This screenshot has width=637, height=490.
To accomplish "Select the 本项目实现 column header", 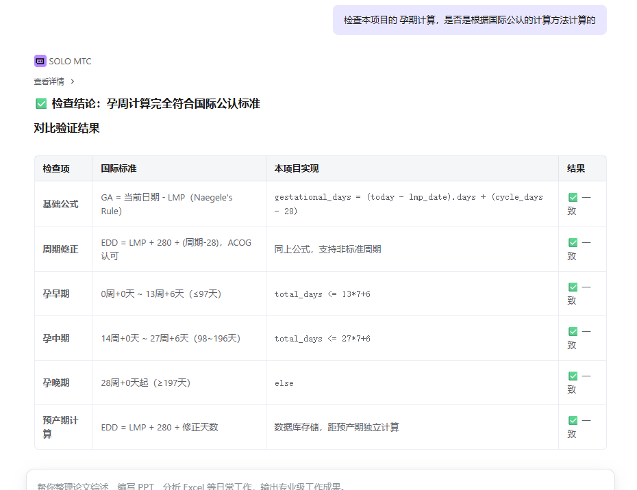I will (x=297, y=168).
